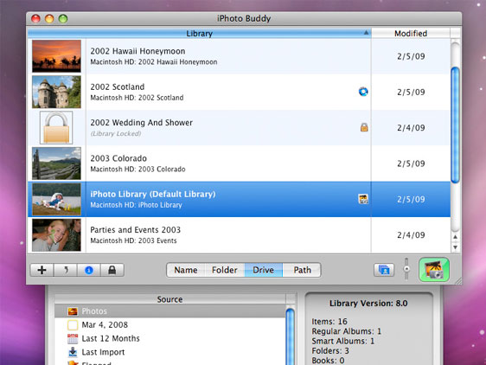
Task: Launch iPhoto with the green camera button
Action: [x=434, y=270]
